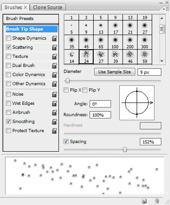Screen dimensions: 170x205
Task: Toggle the lock icon beside Other Dynamics
Action: [54, 84]
